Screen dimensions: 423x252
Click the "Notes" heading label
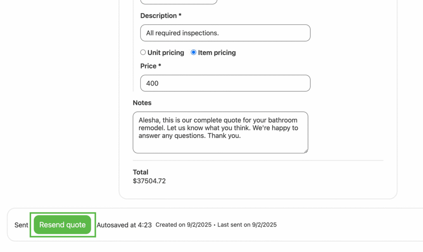click(142, 103)
